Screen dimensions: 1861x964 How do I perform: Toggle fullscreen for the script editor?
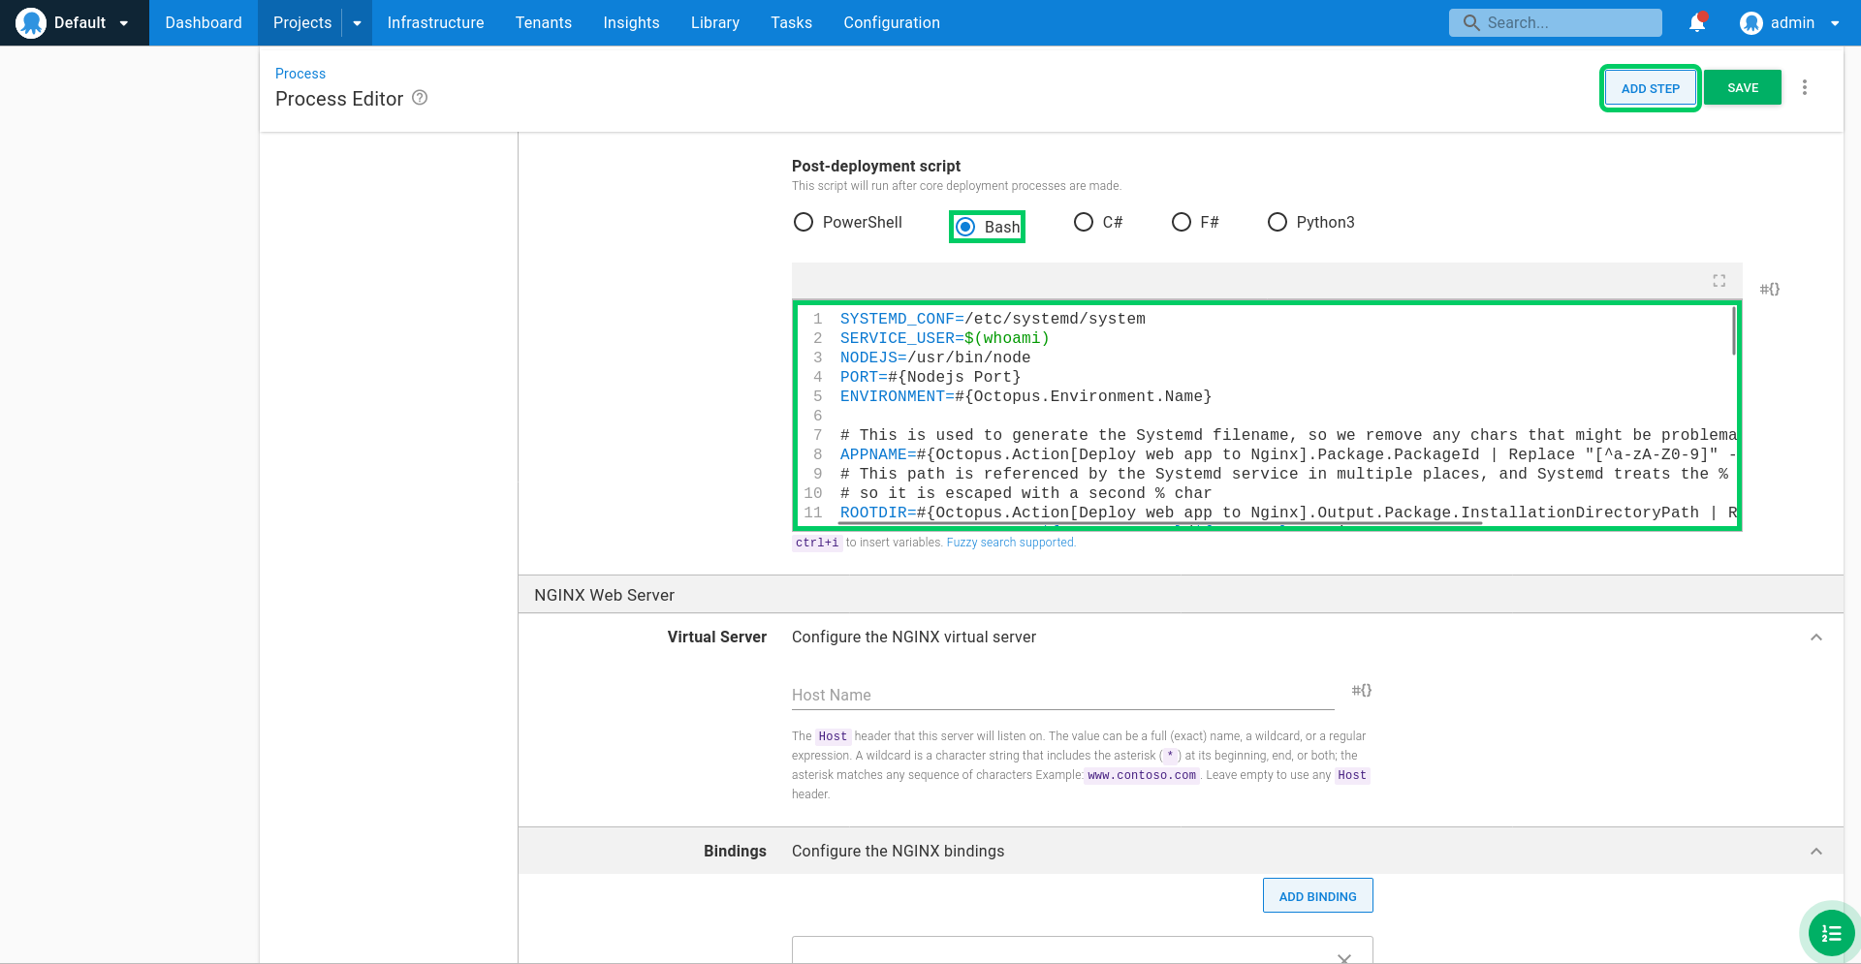click(1719, 281)
